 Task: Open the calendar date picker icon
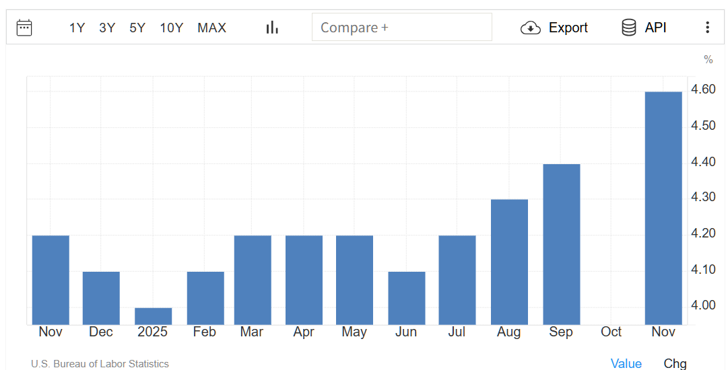tap(24, 28)
